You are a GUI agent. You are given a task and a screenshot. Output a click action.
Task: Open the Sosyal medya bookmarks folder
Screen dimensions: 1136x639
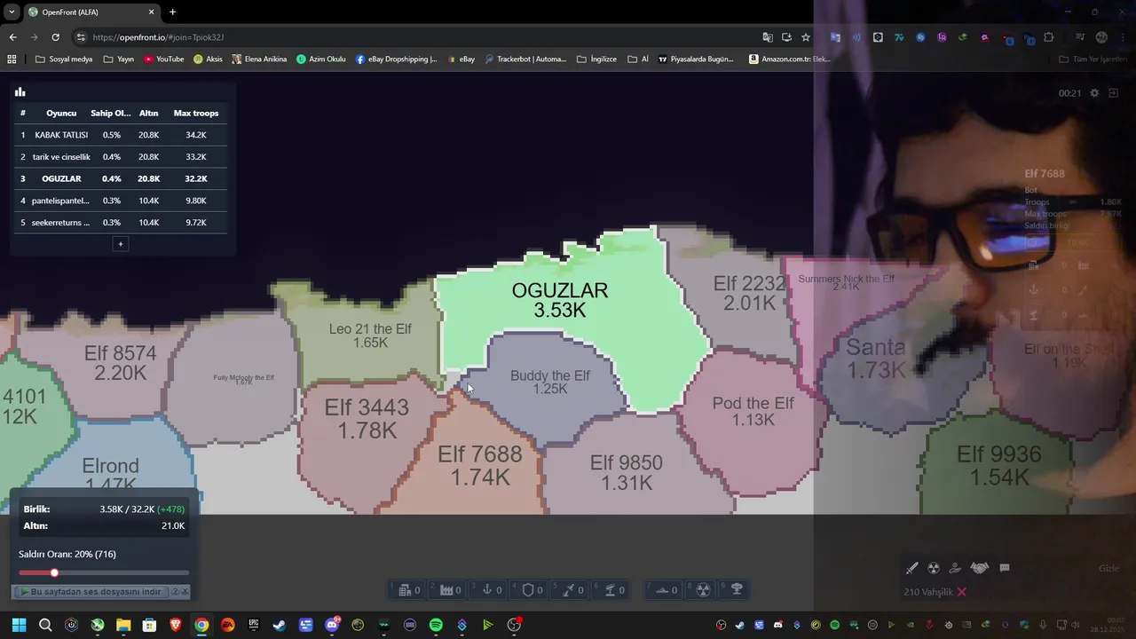[x=64, y=59]
